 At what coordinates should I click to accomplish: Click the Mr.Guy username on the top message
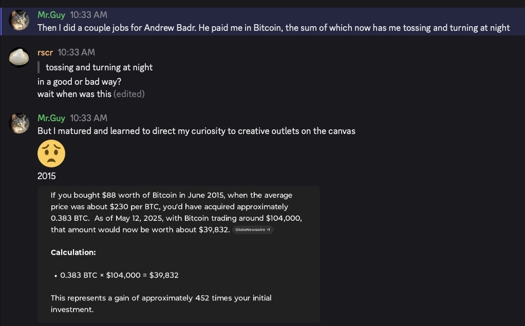point(51,15)
